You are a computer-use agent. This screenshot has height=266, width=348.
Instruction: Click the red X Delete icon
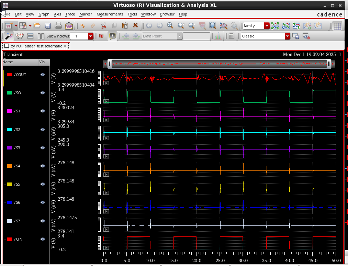click(x=135, y=26)
